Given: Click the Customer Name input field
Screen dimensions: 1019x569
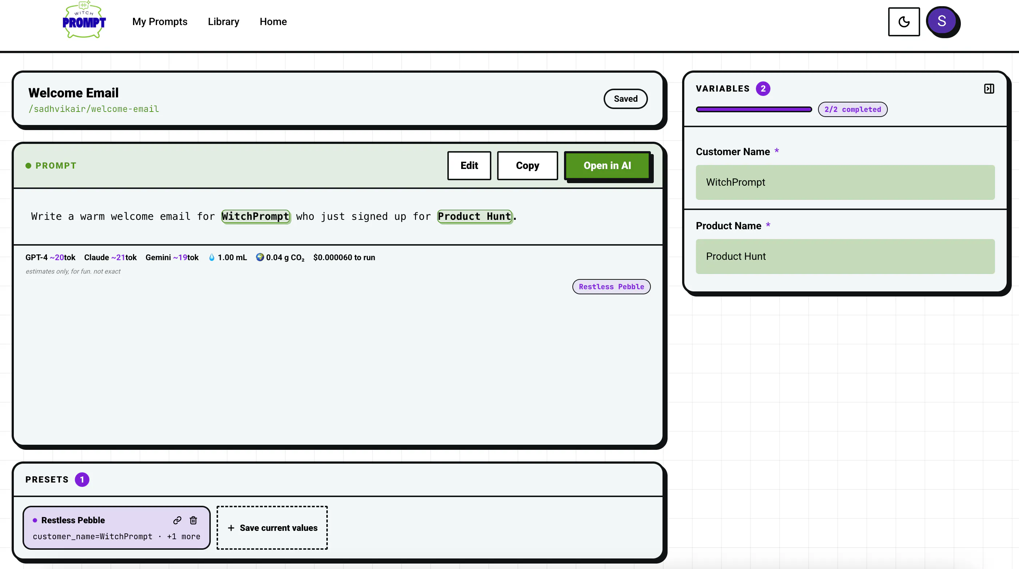Looking at the screenshot, I should point(845,182).
